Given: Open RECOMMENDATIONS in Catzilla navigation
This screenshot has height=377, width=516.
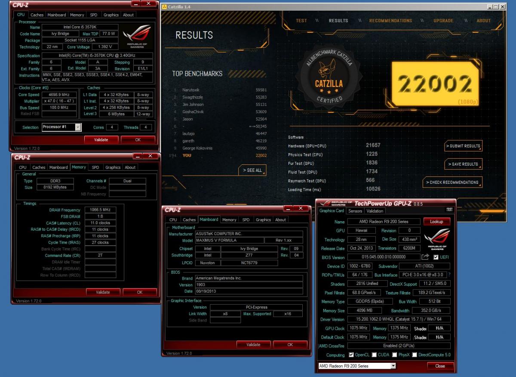Looking at the screenshot, I should click(x=390, y=21).
